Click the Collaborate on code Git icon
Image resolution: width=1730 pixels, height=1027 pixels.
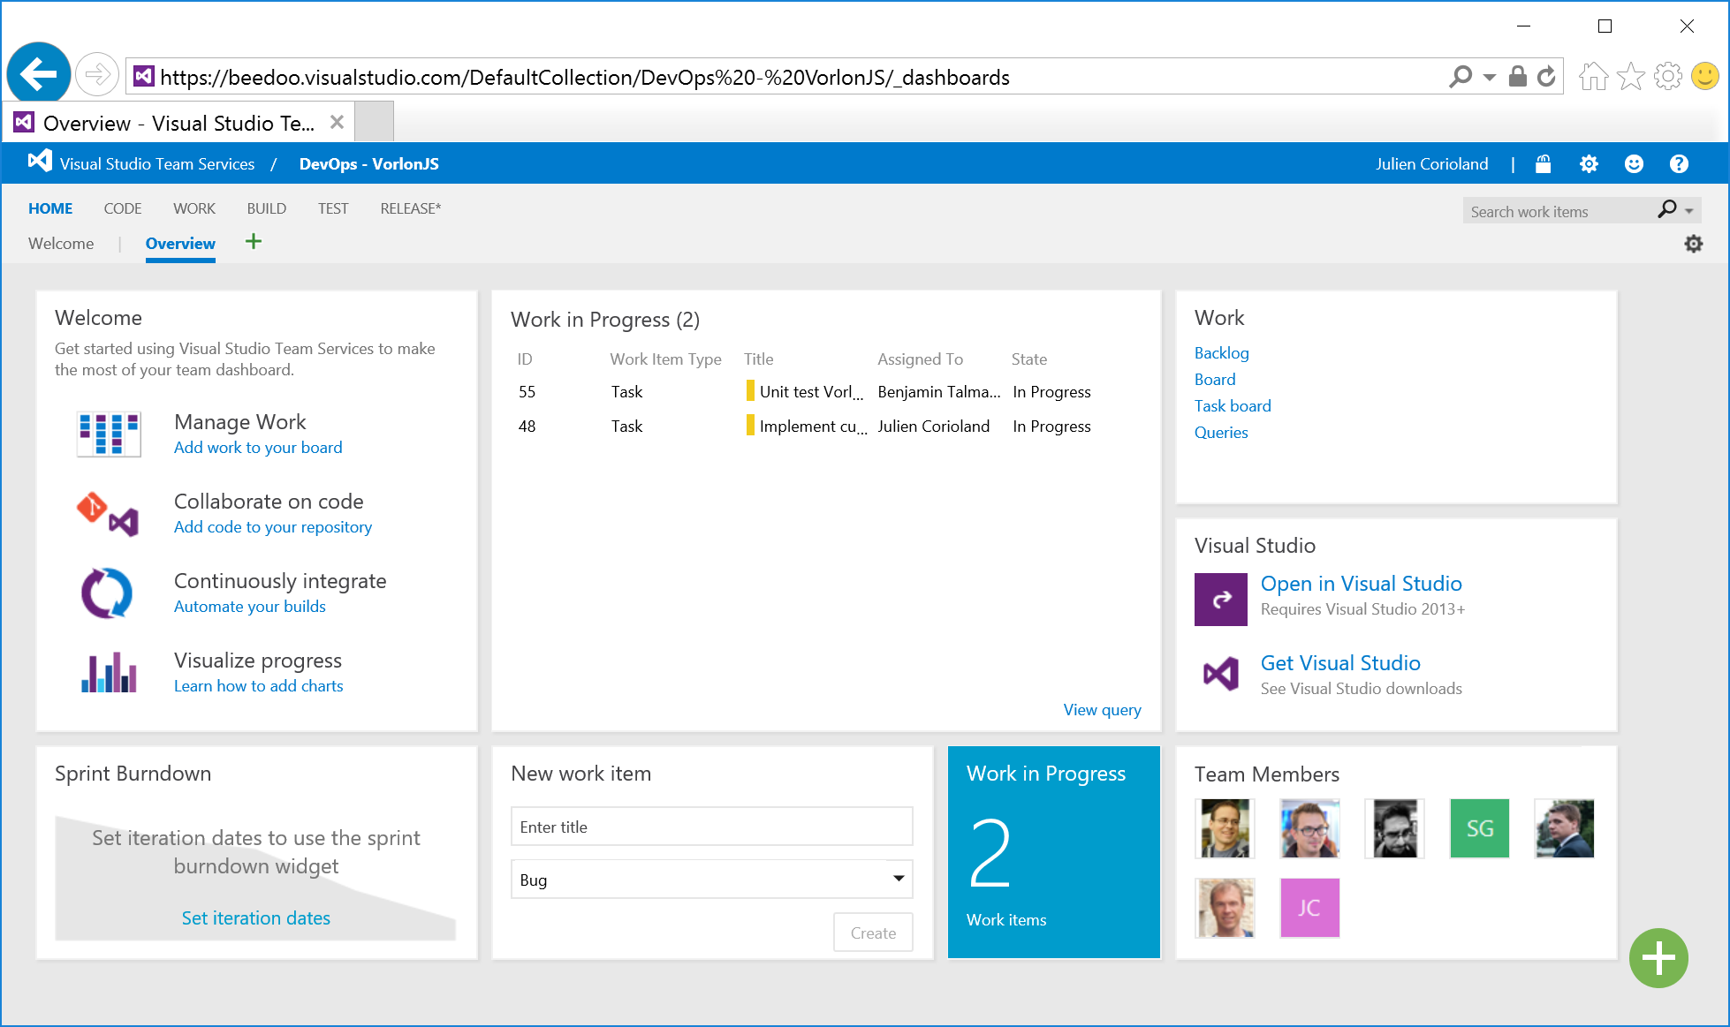(108, 513)
